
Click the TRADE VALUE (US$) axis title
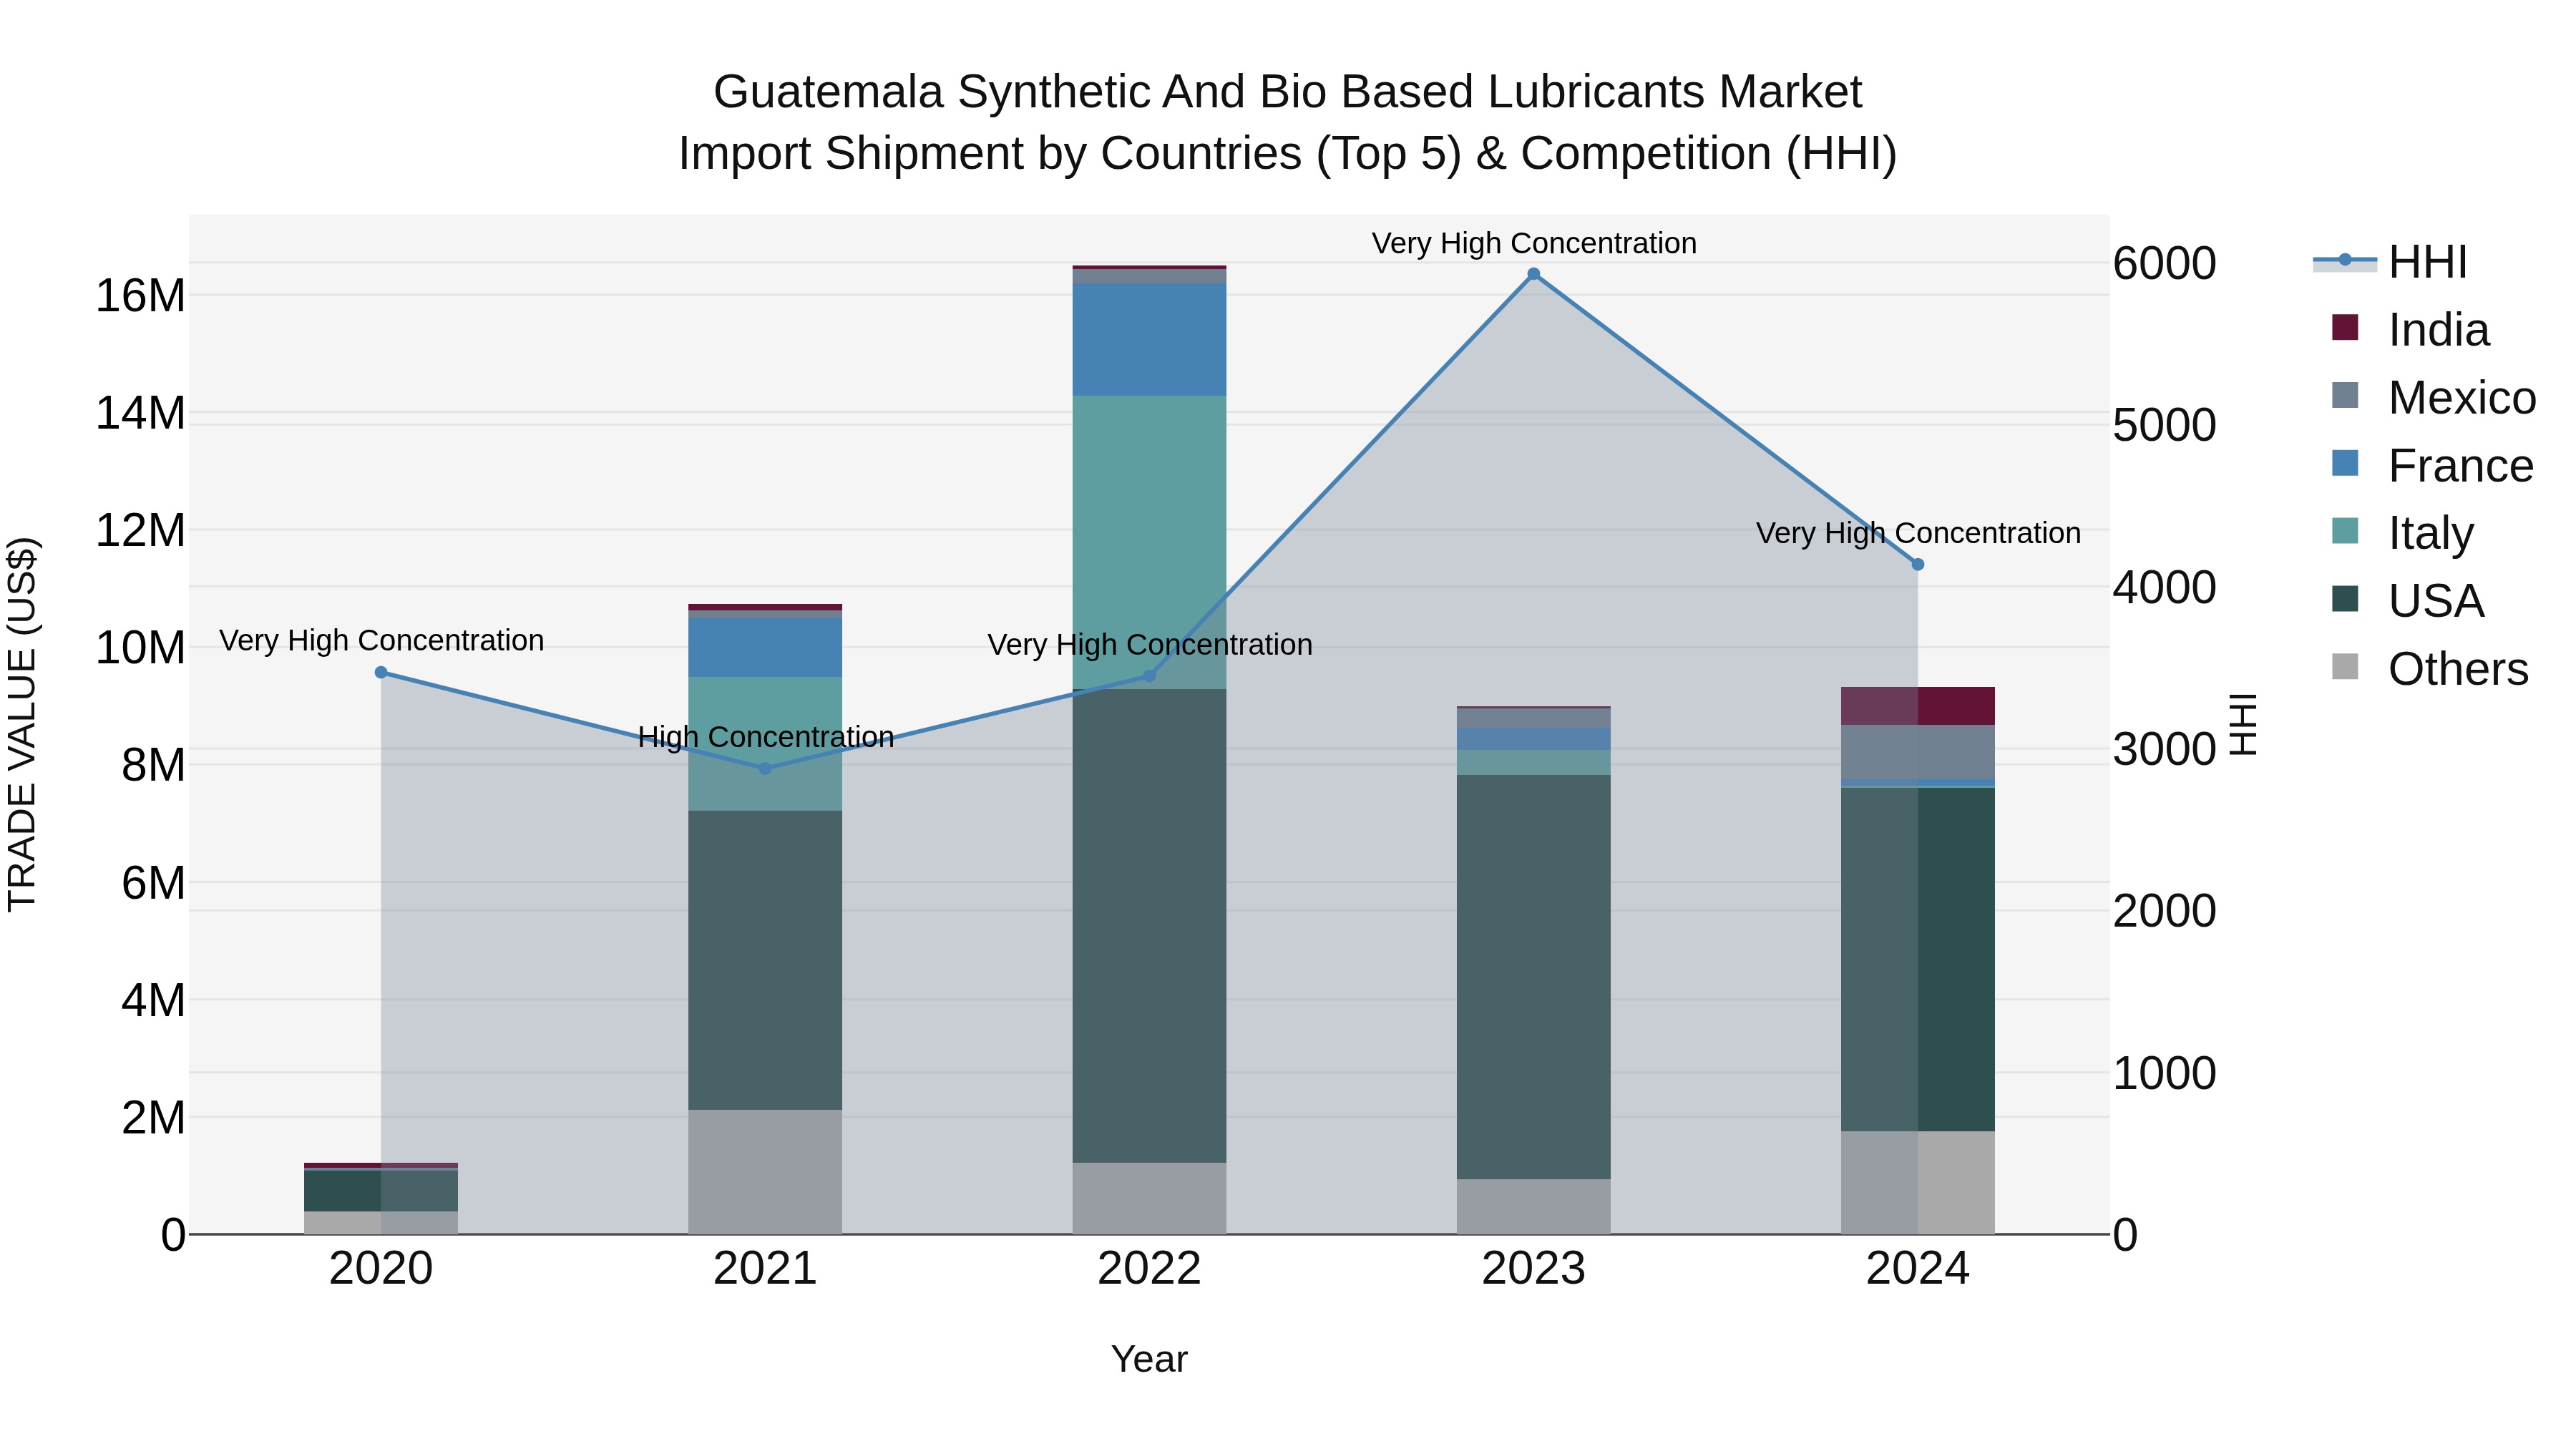pos(22,724)
